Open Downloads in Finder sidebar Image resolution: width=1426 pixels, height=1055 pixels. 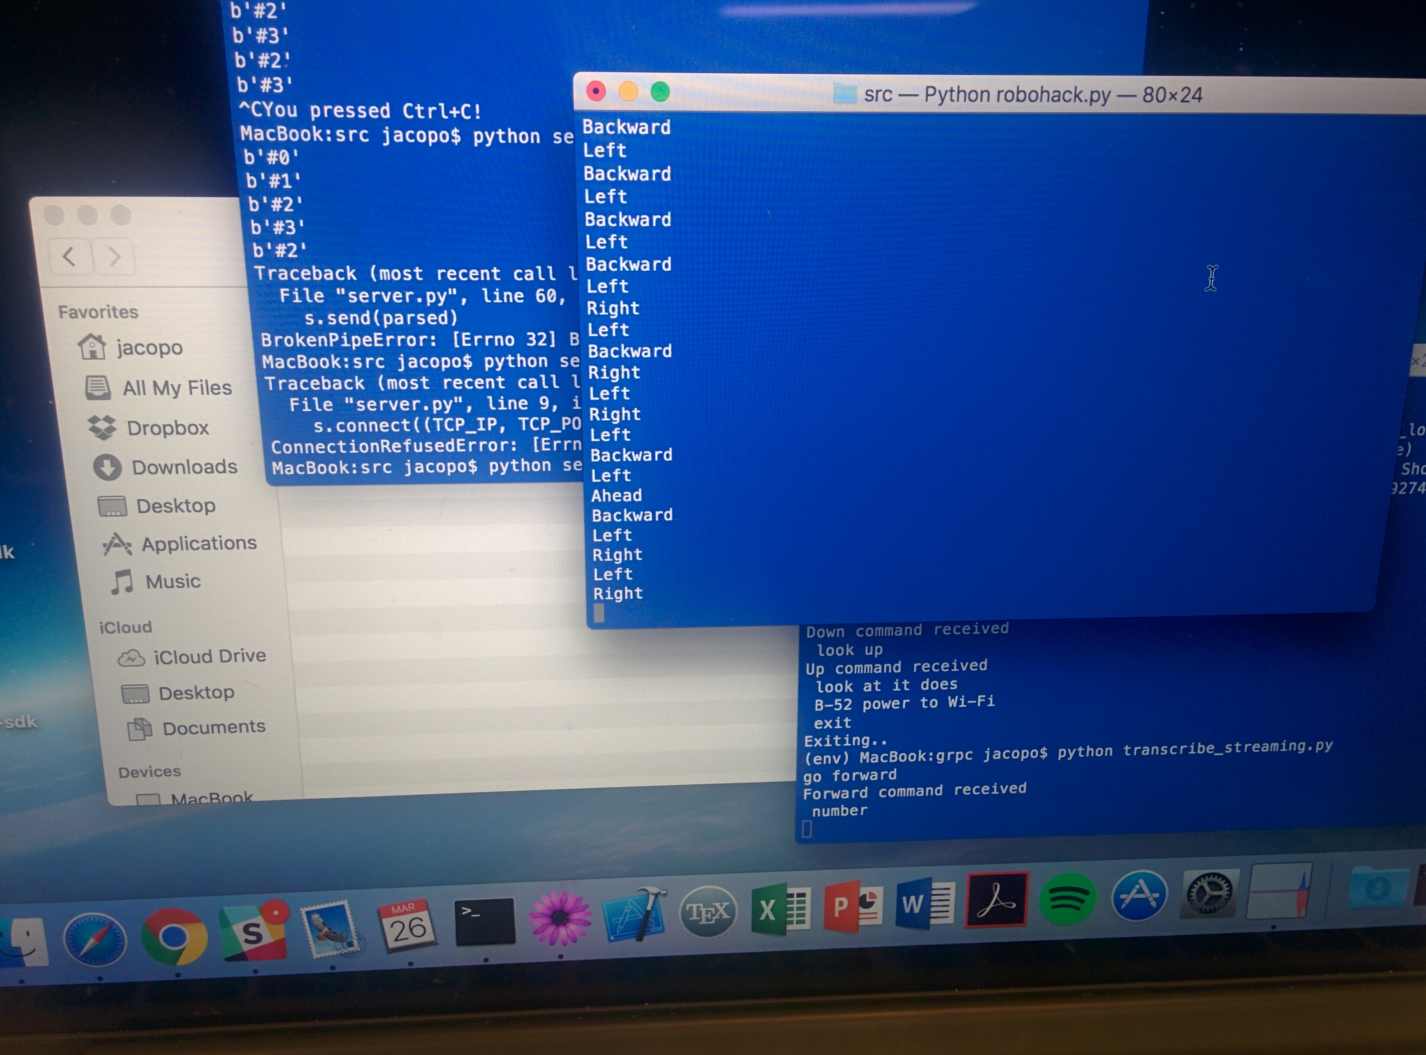tap(184, 467)
